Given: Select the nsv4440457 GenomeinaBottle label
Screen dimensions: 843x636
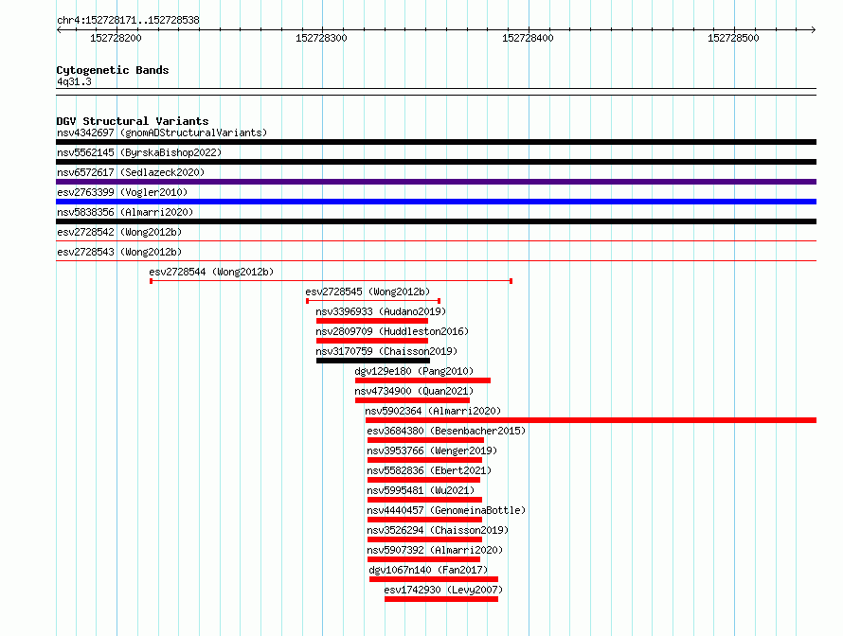Looking at the screenshot, I should pos(446,510).
